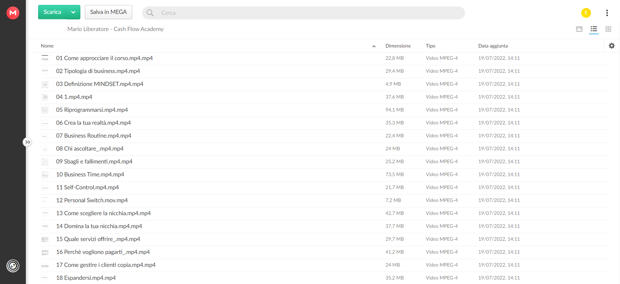Click thumbnail of 15 Quale servizi offrire
Viewport: 620px width, 284px height.
(x=45, y=239)
